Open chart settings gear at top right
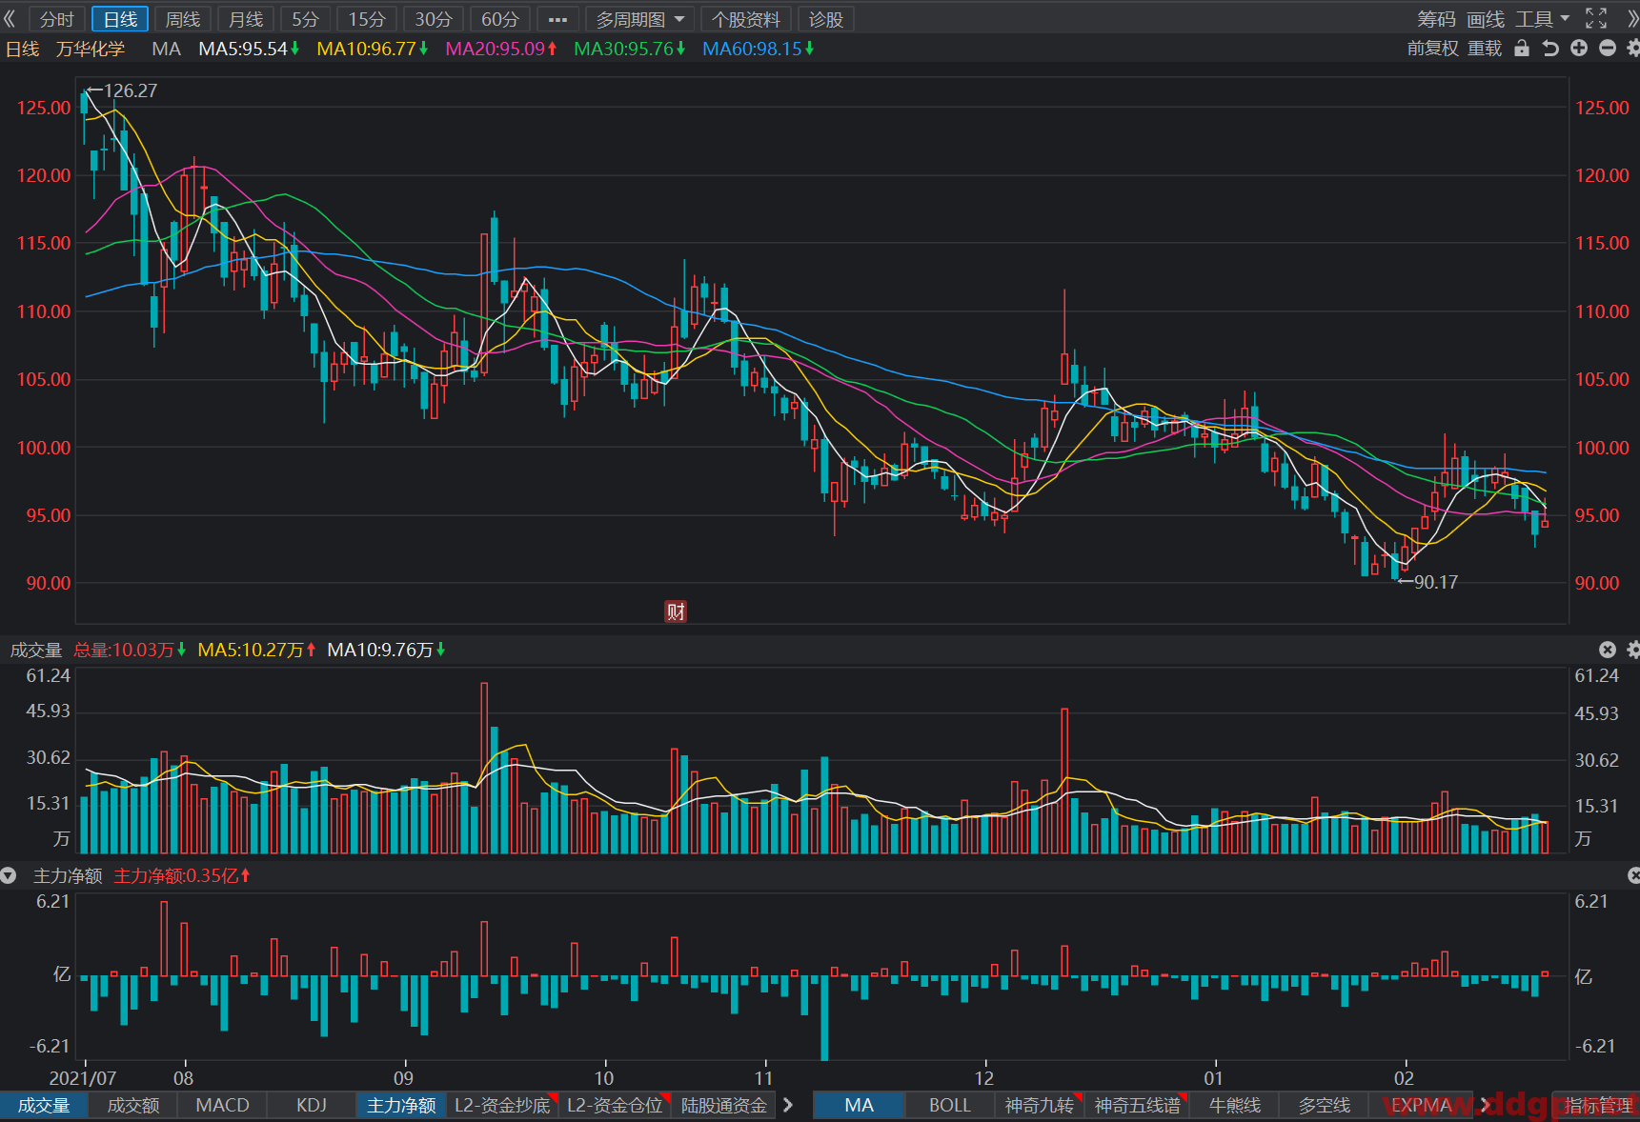 (x=1633, y=49)
